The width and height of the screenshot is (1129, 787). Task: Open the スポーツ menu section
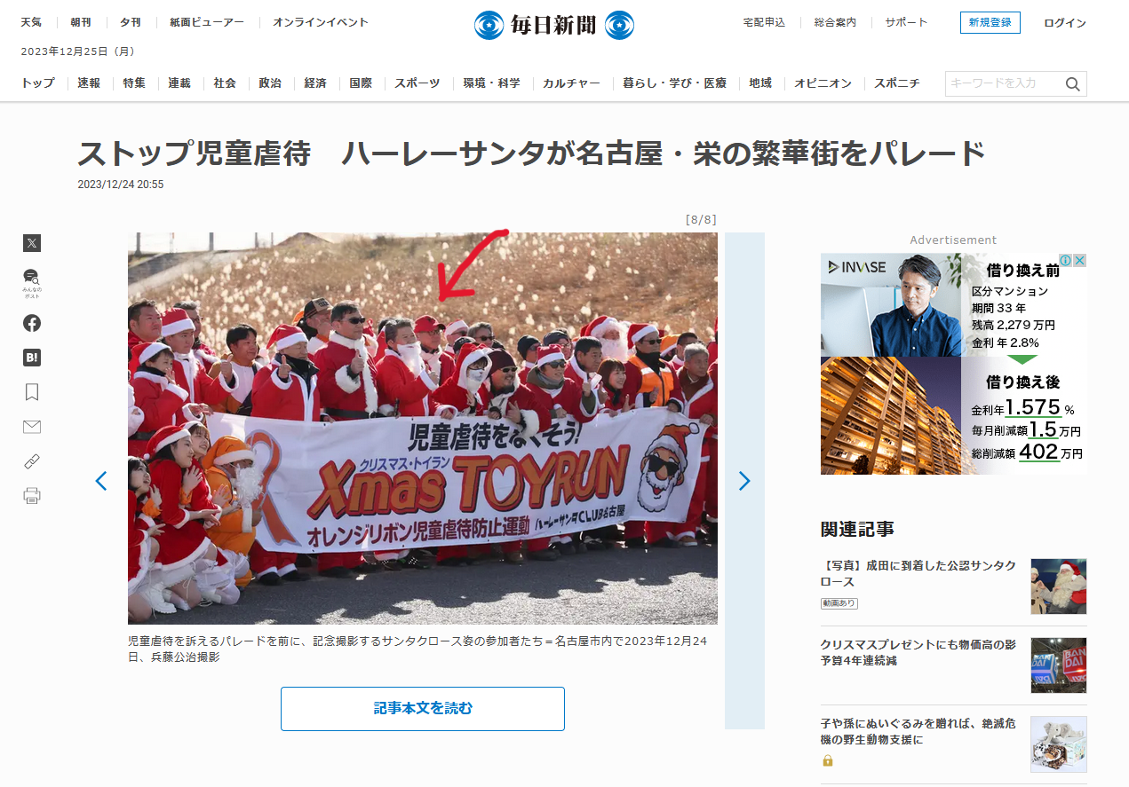point(417,83)
